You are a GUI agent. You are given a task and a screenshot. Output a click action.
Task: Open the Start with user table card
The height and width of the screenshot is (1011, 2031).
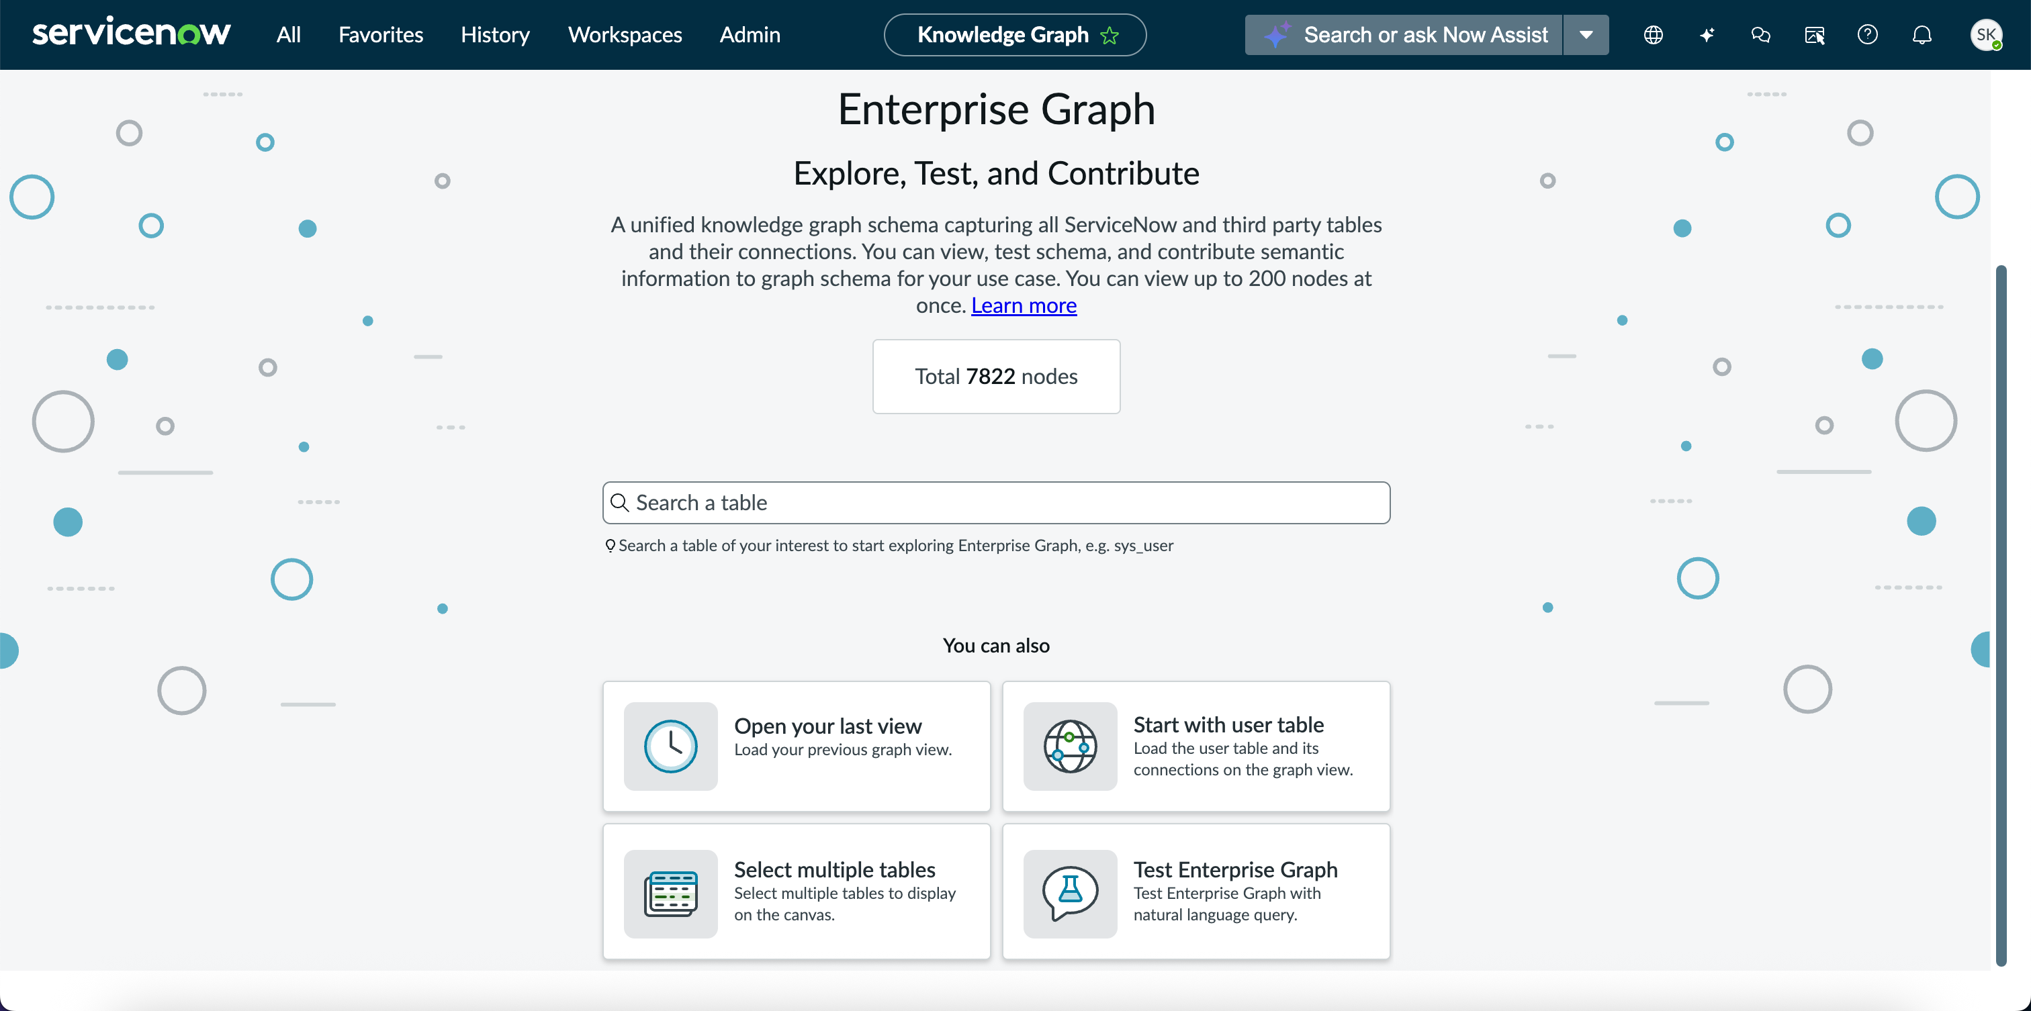coord(1196,747)
